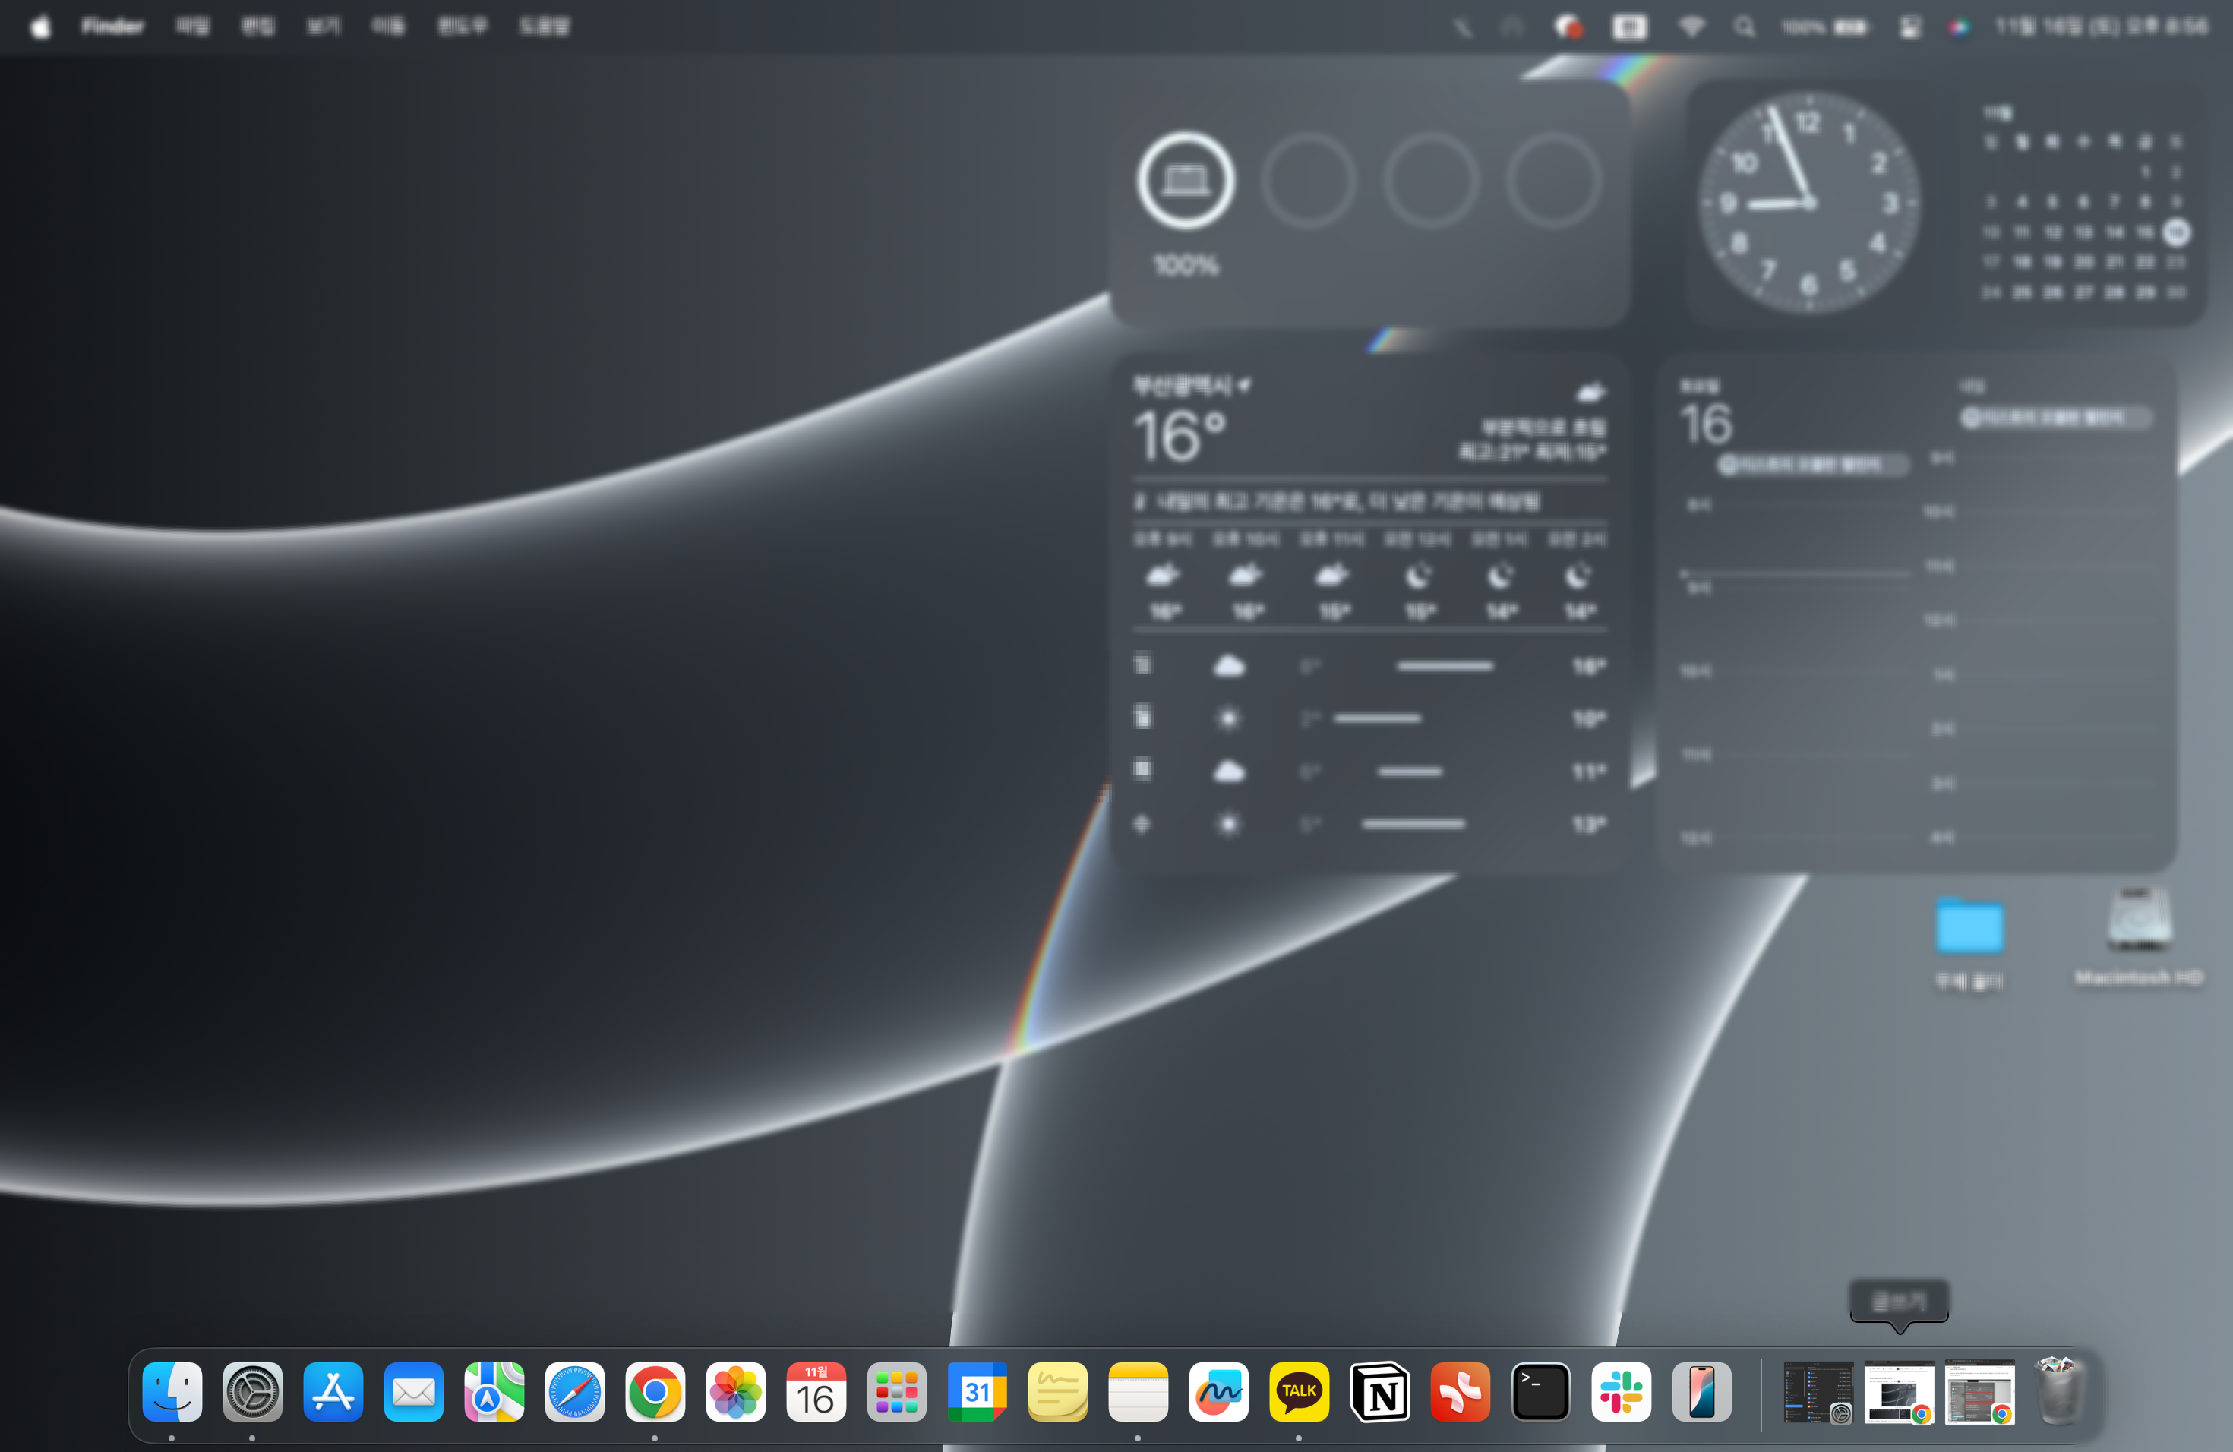This screenshot has width=2233, height=1452.
Task: Open the Terminal app icon
Action: coord(1540,1391)
